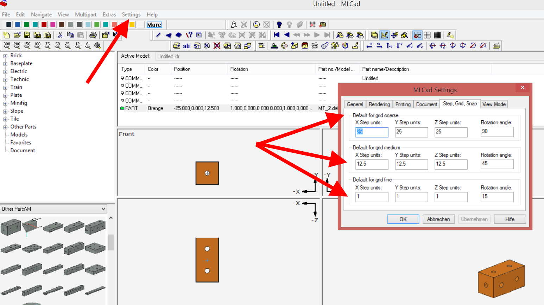Pick the brown color swatch

click(62, 25)
